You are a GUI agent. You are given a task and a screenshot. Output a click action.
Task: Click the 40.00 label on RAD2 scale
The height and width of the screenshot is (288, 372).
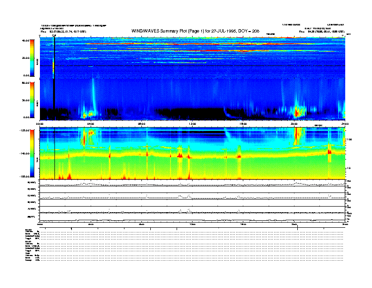25,40
